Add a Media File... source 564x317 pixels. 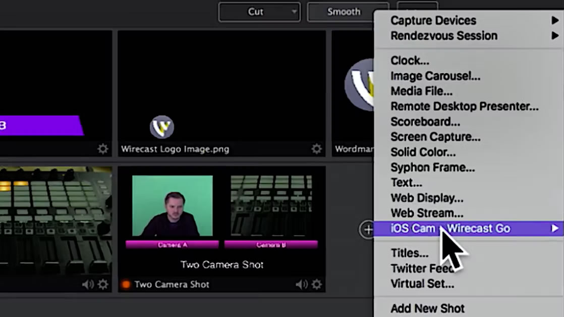422,91
